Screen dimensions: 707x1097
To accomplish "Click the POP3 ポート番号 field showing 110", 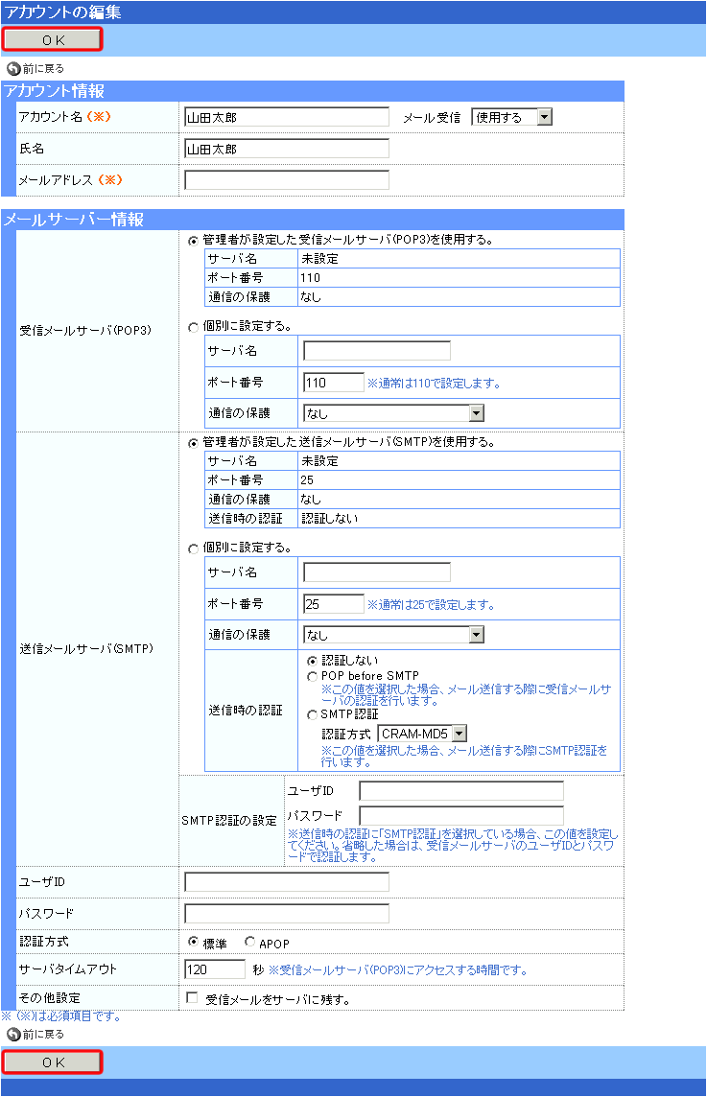I will tap(334, 382).
